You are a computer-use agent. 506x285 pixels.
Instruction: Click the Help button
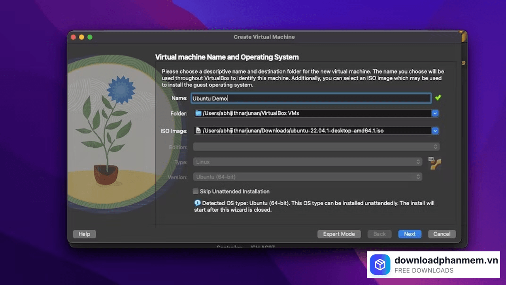pos(84,234)
